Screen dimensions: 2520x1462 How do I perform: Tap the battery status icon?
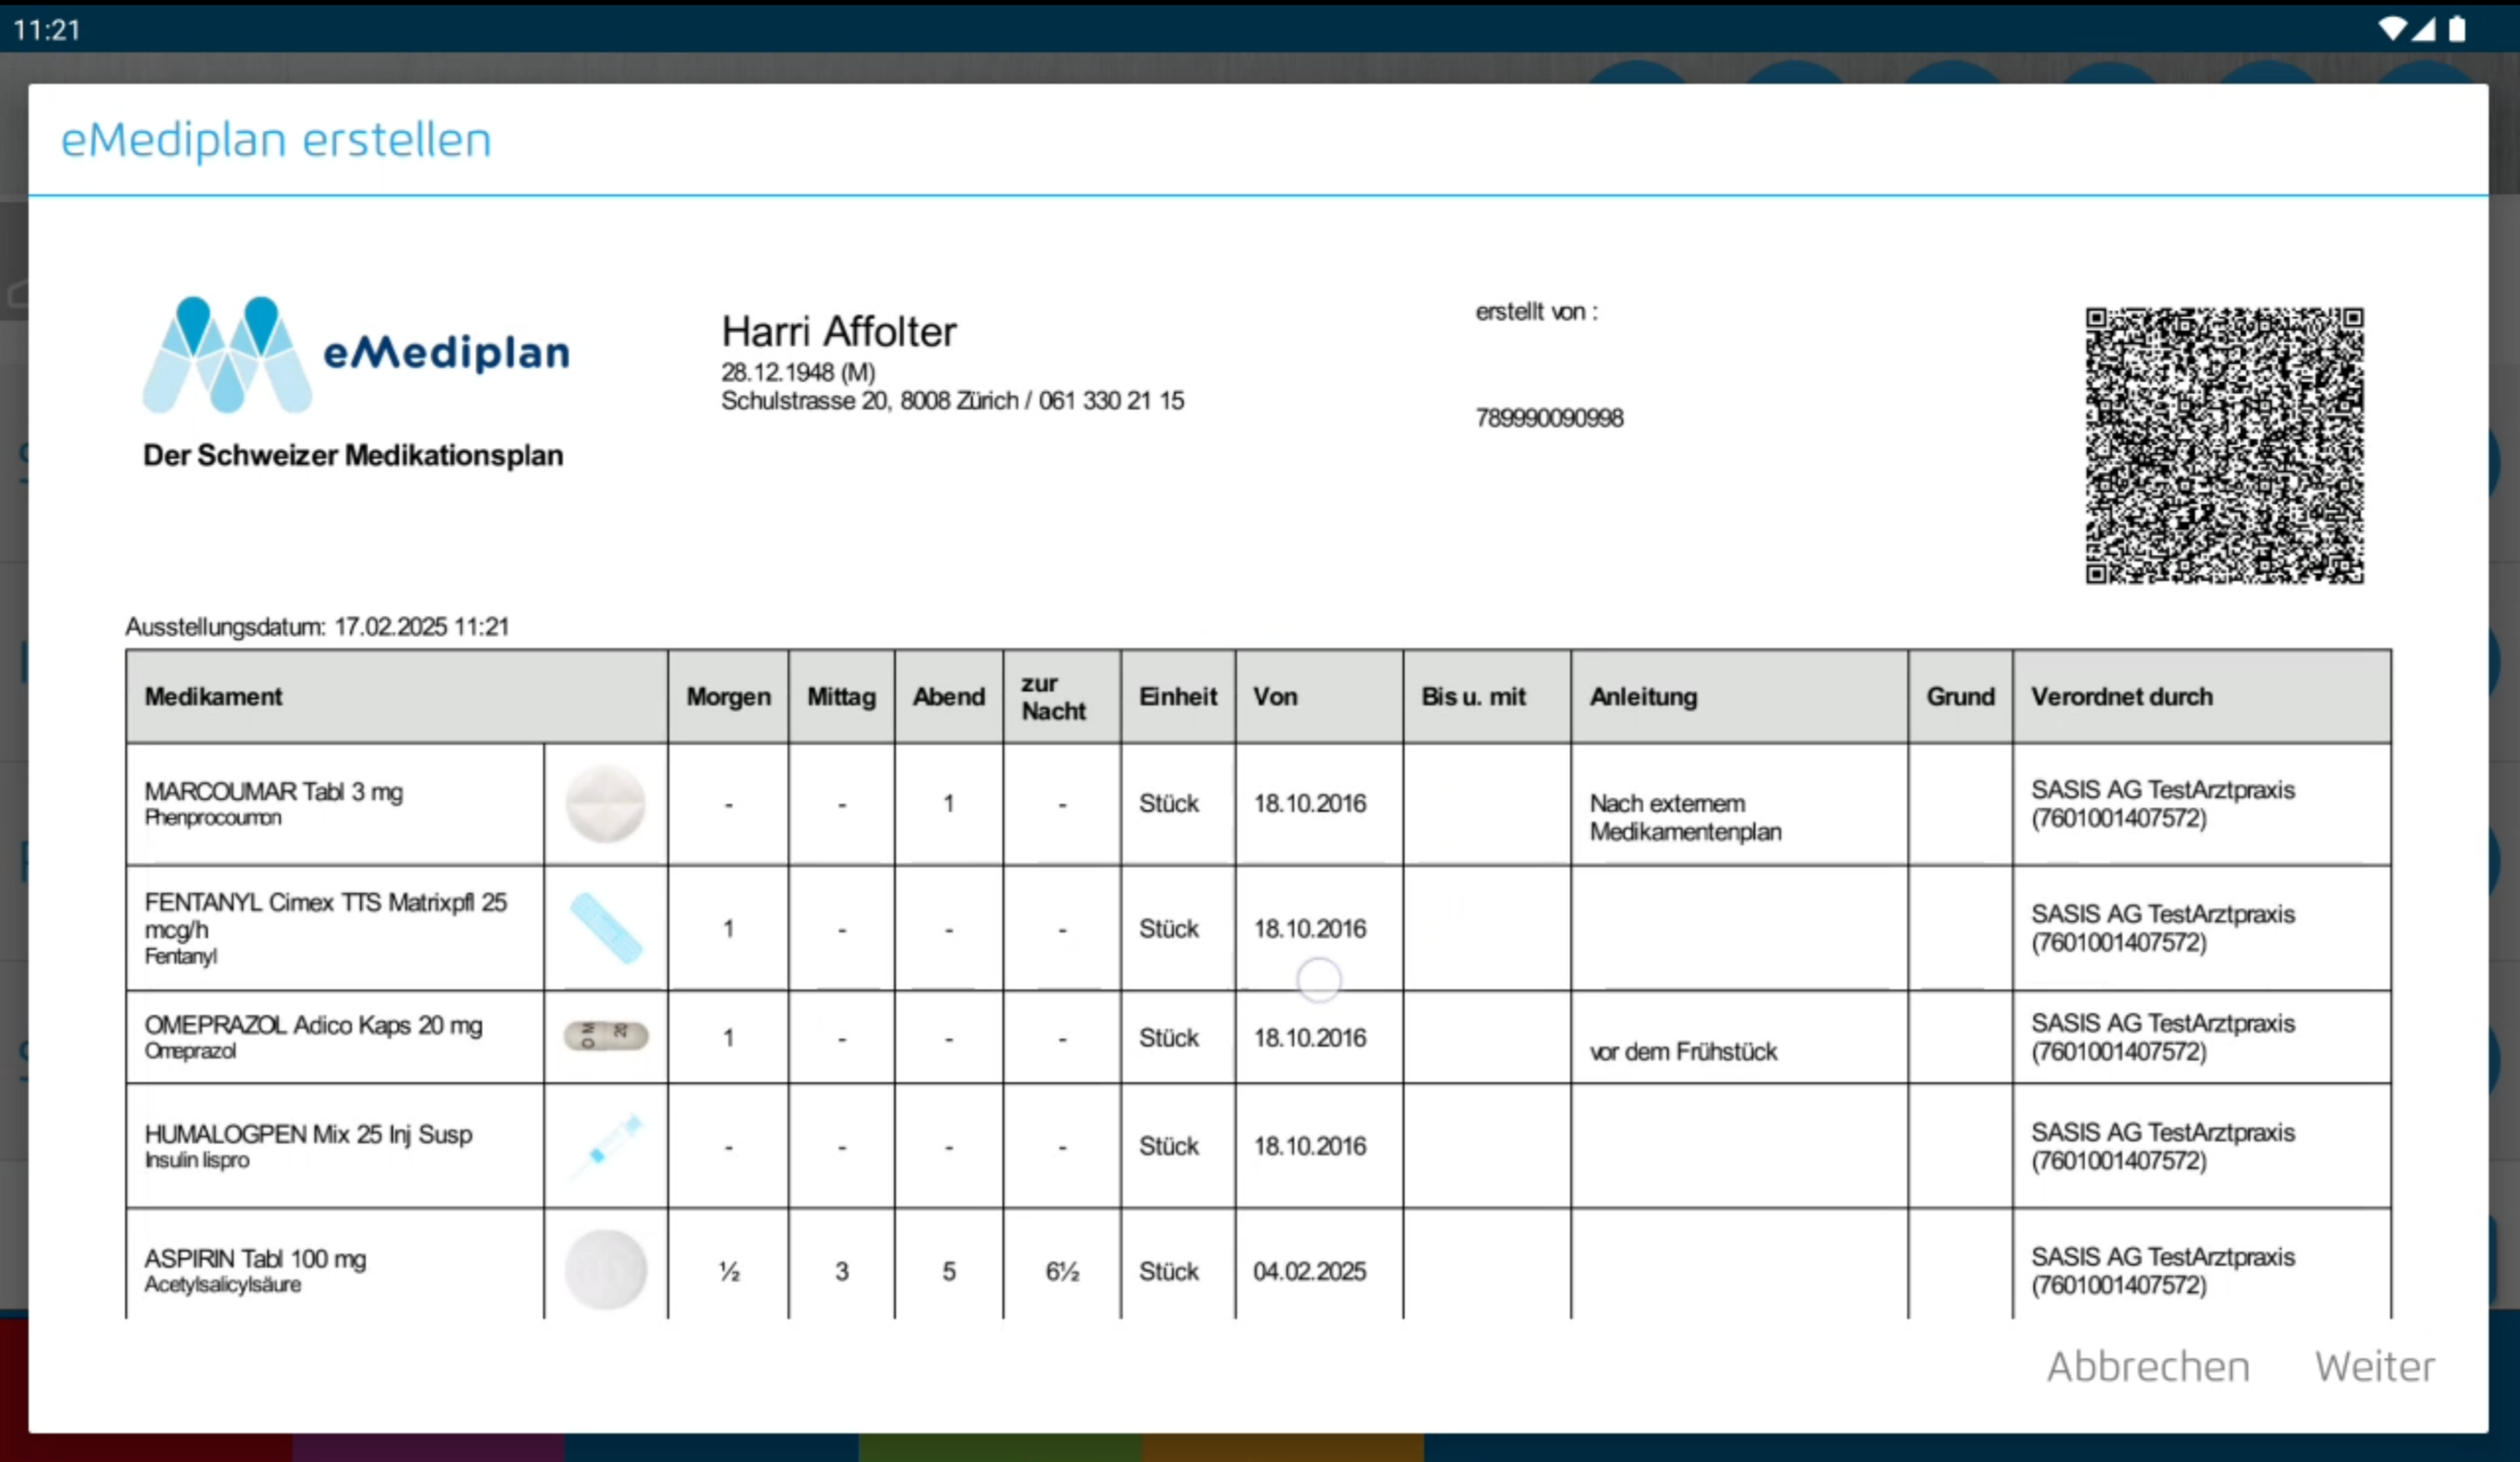pos(2457,29)
